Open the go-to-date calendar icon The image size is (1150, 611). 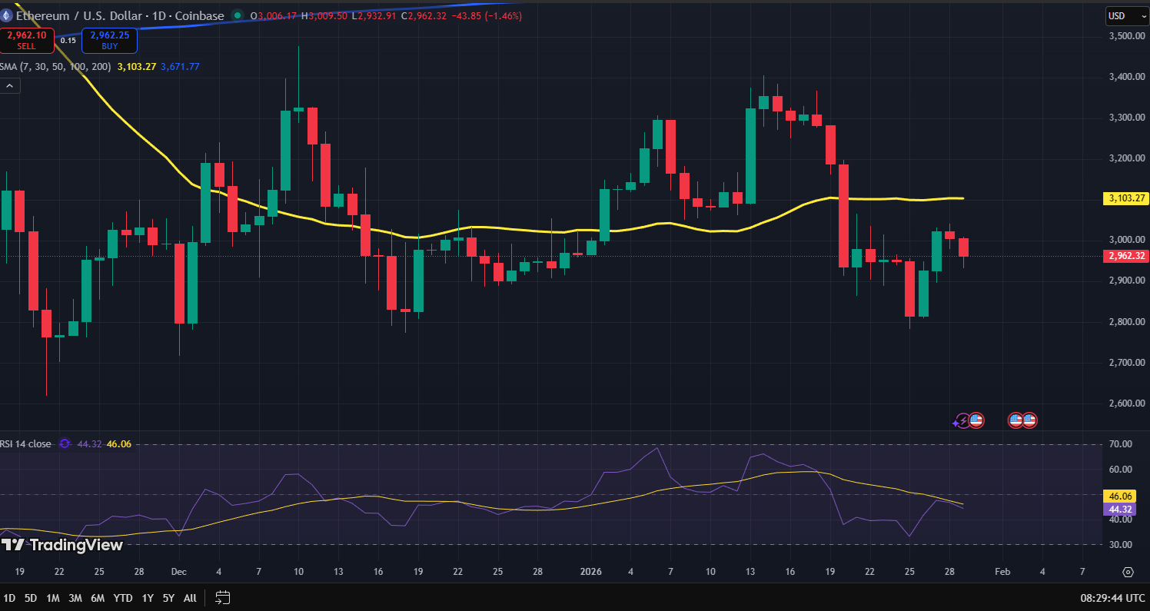[223, 597]
